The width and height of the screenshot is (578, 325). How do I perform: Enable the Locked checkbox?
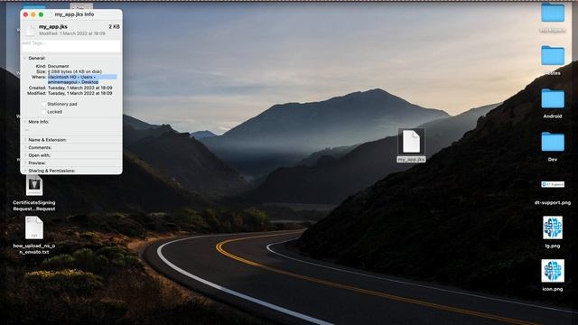click(x=43, y=112)
